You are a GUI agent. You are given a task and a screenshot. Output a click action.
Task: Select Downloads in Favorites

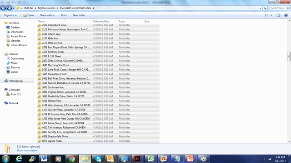[x=17, y=32]
